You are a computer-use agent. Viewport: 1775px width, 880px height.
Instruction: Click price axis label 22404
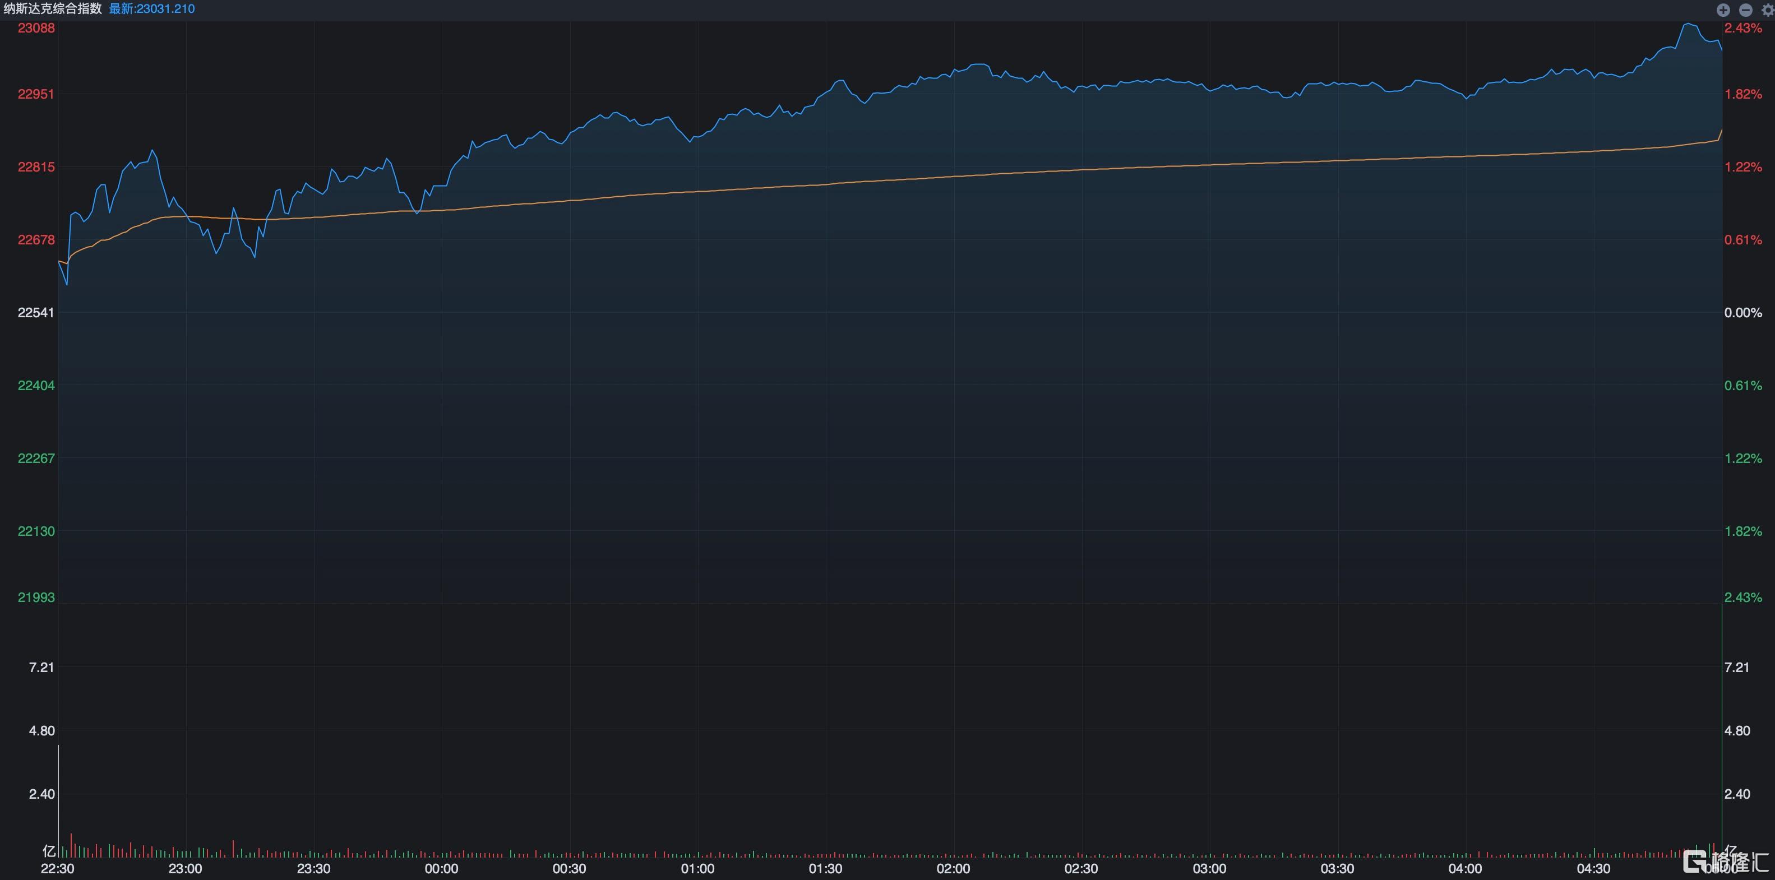click(x=36, y=386)
